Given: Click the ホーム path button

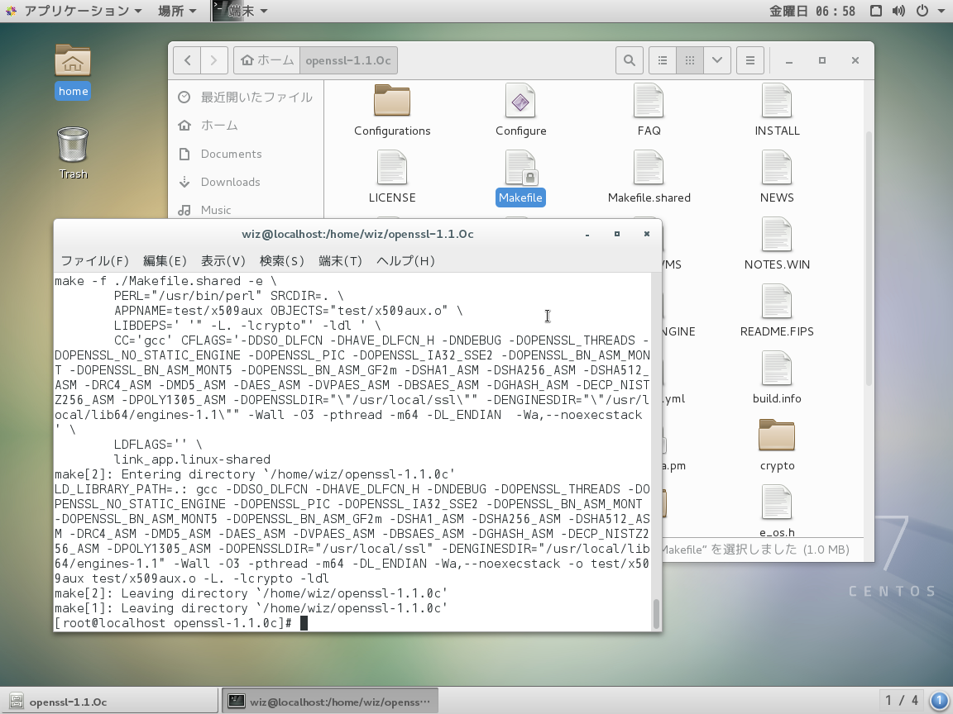Looking at the screenshot, I should [x=267, y=60].
